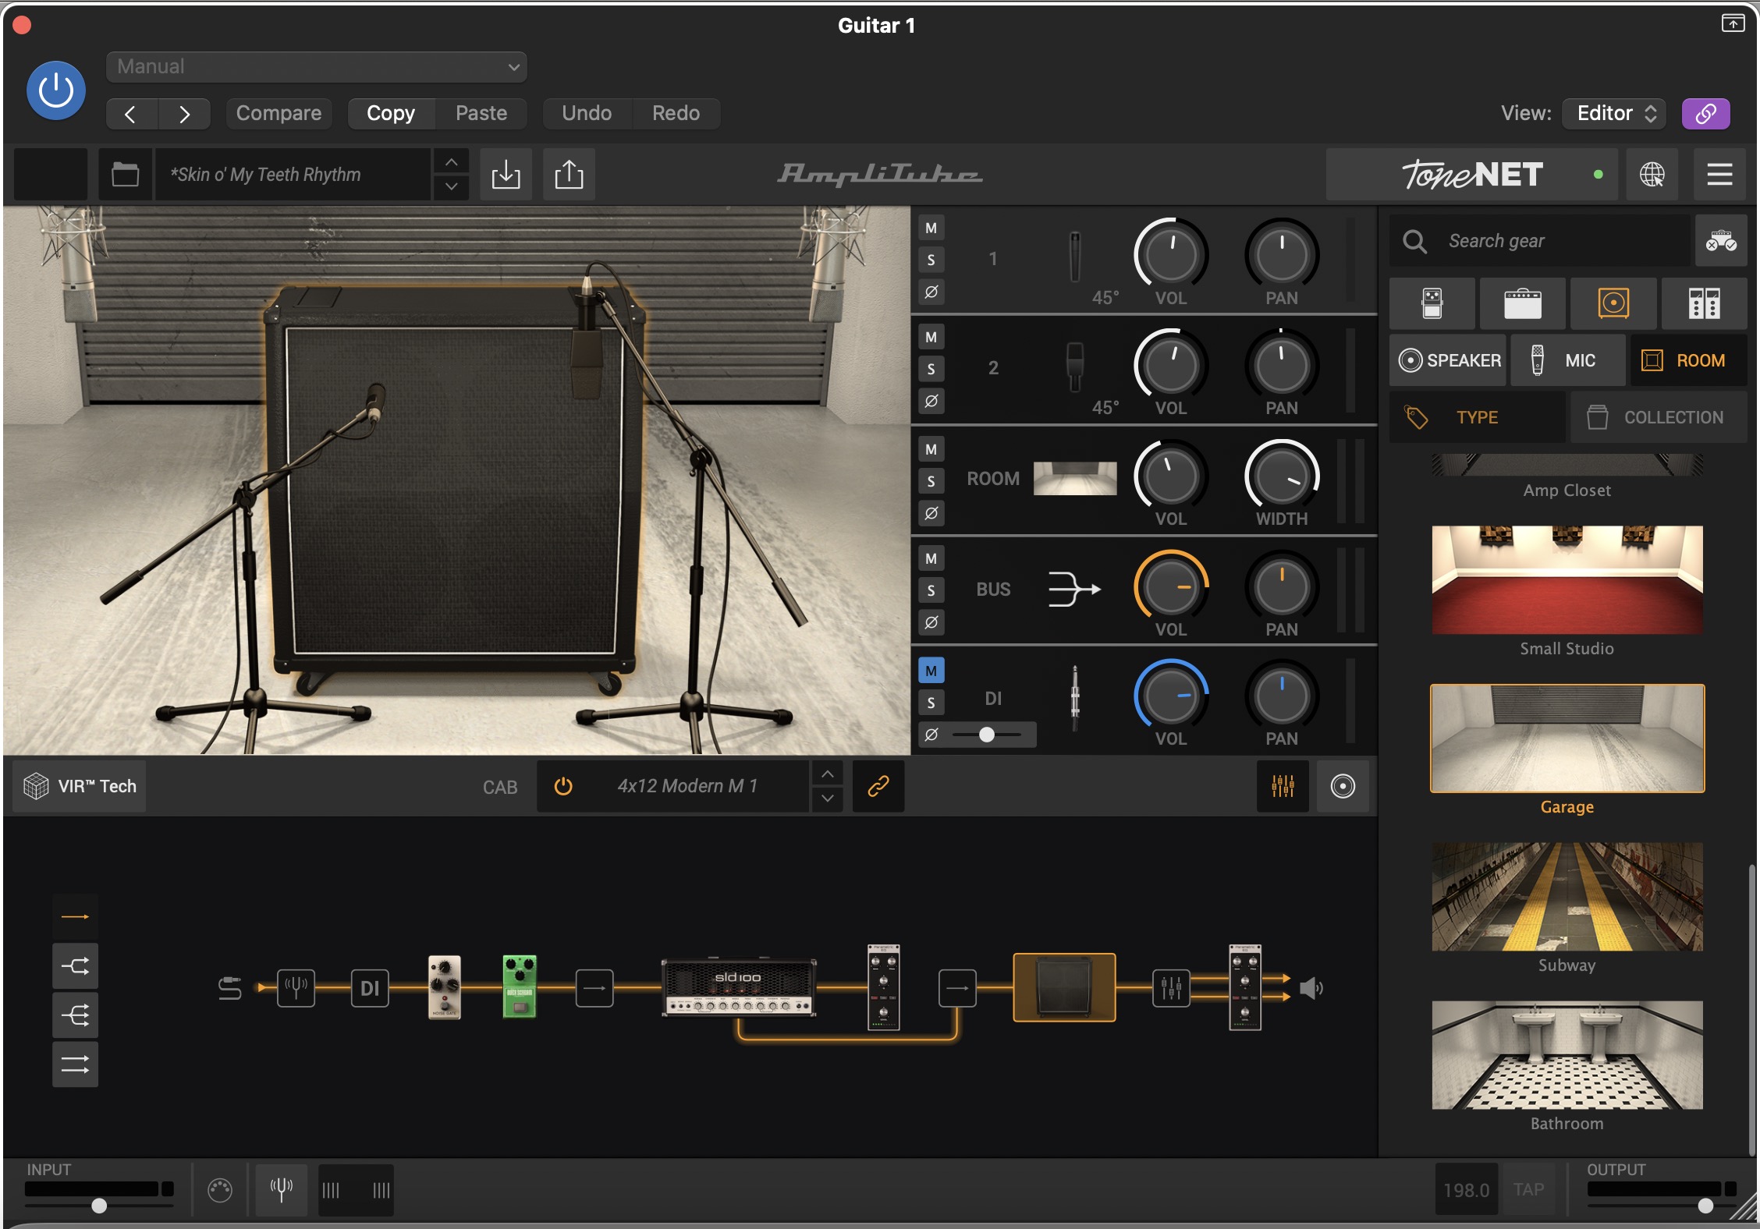Click the export share preset icon

point(569,174)
